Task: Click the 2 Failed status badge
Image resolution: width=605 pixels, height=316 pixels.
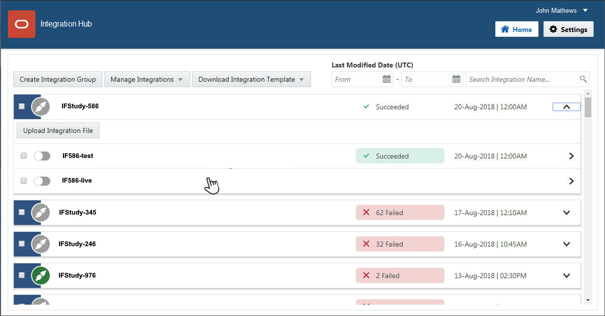Action: click(400, 276)
